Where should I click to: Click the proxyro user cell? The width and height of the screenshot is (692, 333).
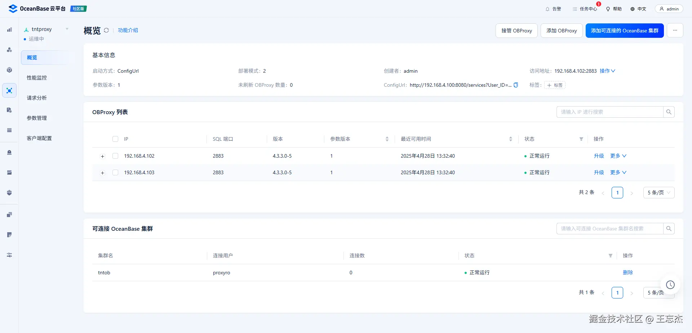click(x=221, y=273)
